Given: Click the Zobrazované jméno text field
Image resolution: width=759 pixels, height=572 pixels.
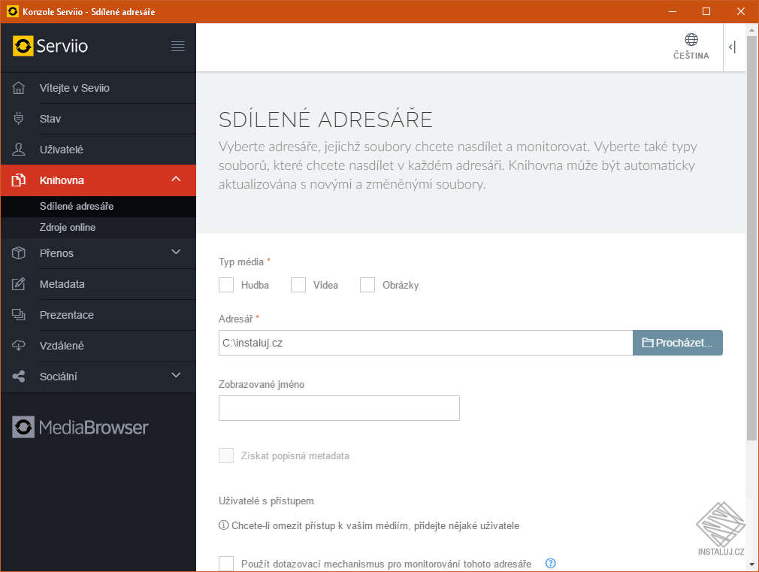Looking at the screenshot, I should (339, 408).
